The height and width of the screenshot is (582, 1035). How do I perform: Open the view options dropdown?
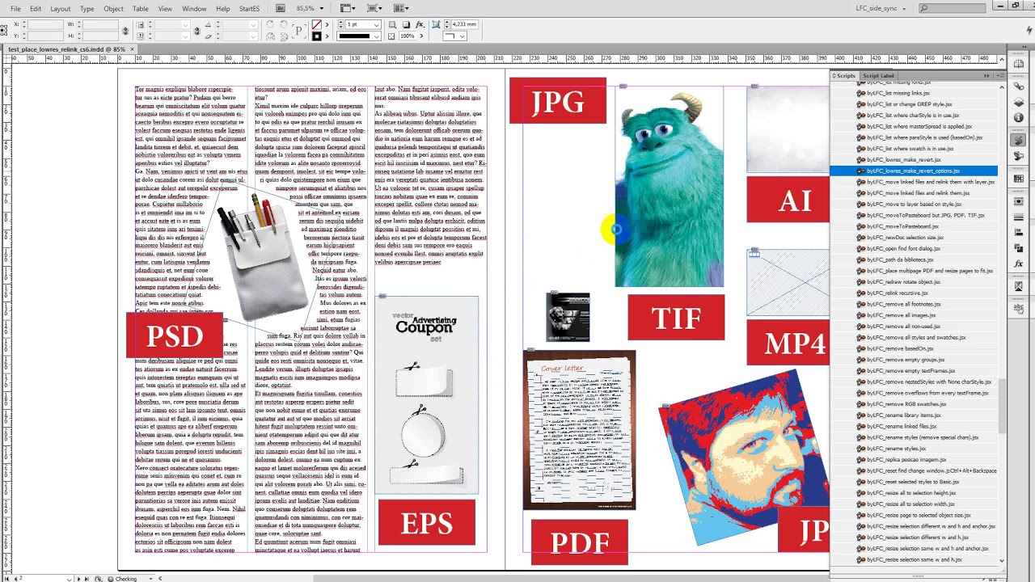pyautogui.click(x=348, y=8)
